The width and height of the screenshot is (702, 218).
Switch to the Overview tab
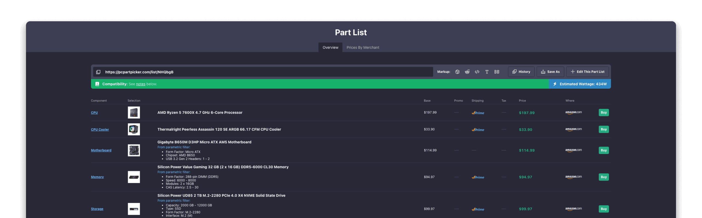point(330,47)
